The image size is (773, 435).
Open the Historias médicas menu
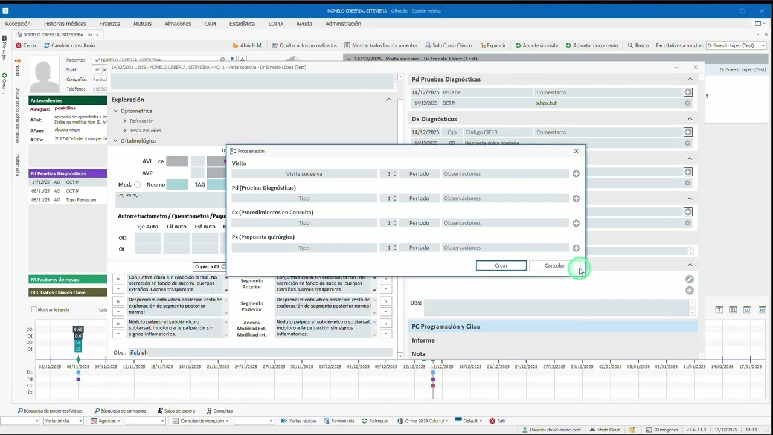(x=65, y=24)
